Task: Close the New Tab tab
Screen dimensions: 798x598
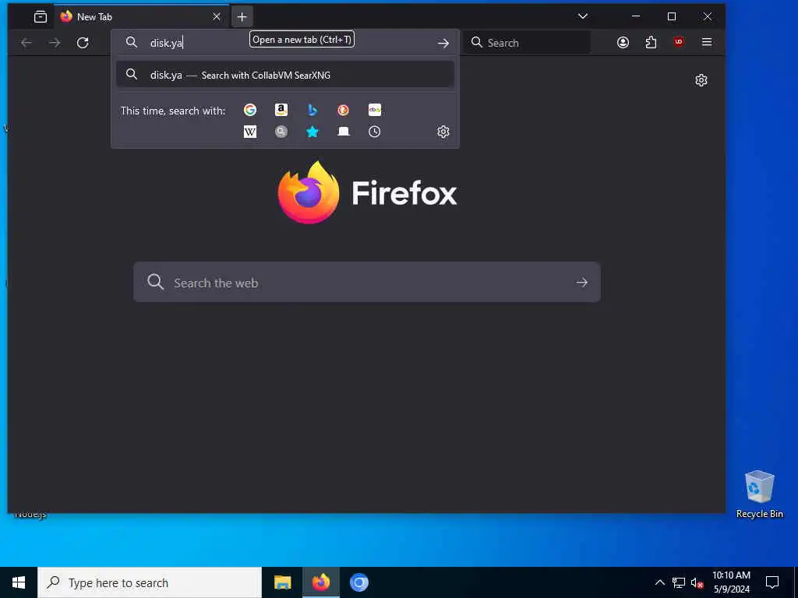Action: click(217, 17)
